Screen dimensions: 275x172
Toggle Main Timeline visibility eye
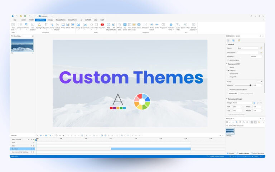[32, 139]
